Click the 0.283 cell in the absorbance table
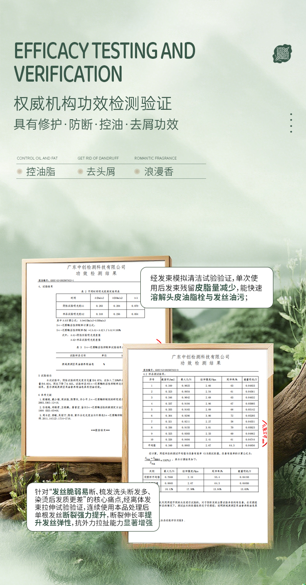 pyautogui.click(x=99, y=305)
